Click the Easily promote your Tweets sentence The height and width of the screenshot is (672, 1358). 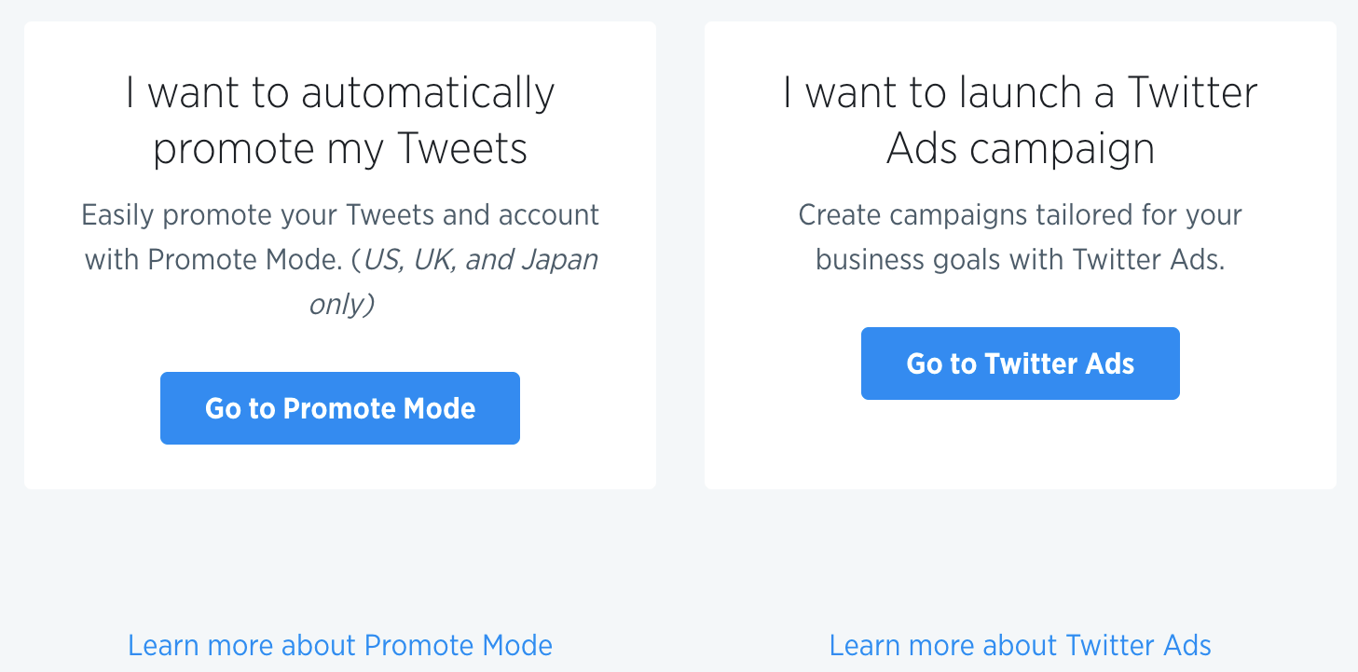click(x=340, y=214)
